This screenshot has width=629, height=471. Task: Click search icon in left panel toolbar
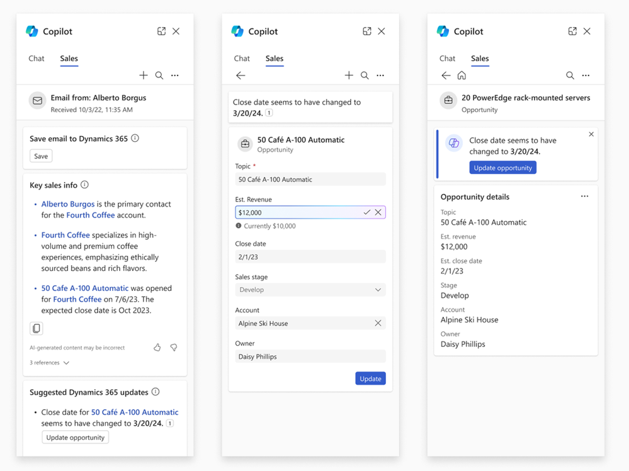pos(159,76)
